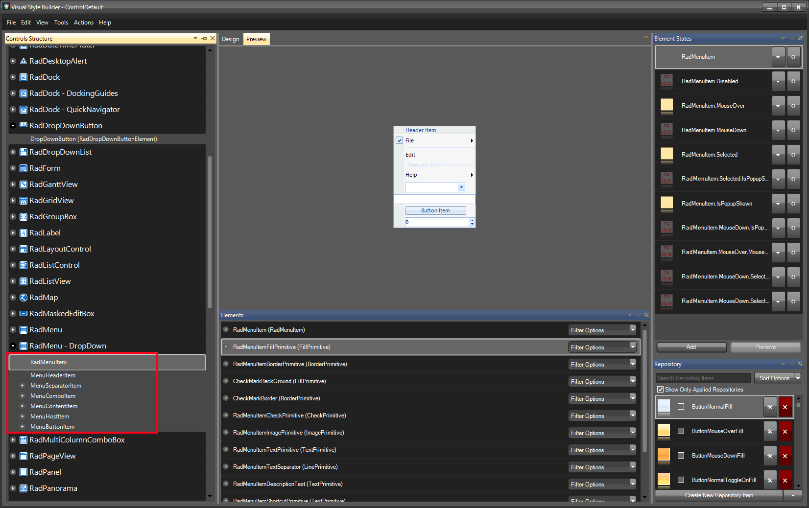This screenshot has height=508, width=809.
Task: Click the ButtonNormalFill light blue swatch
Action: 664,406
